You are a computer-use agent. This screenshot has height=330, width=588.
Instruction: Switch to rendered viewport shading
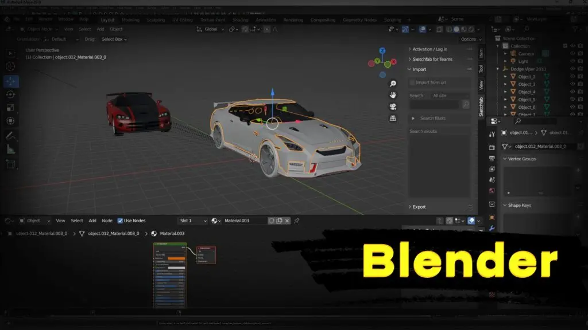[471, 29]
